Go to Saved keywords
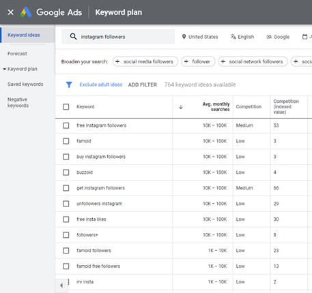312x293 pixels. point(25,84)
